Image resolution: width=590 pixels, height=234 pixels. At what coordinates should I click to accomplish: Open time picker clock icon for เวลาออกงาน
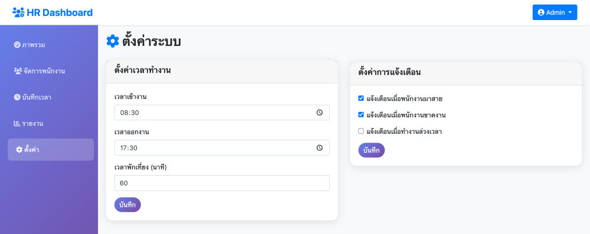[x=319, y=148]
